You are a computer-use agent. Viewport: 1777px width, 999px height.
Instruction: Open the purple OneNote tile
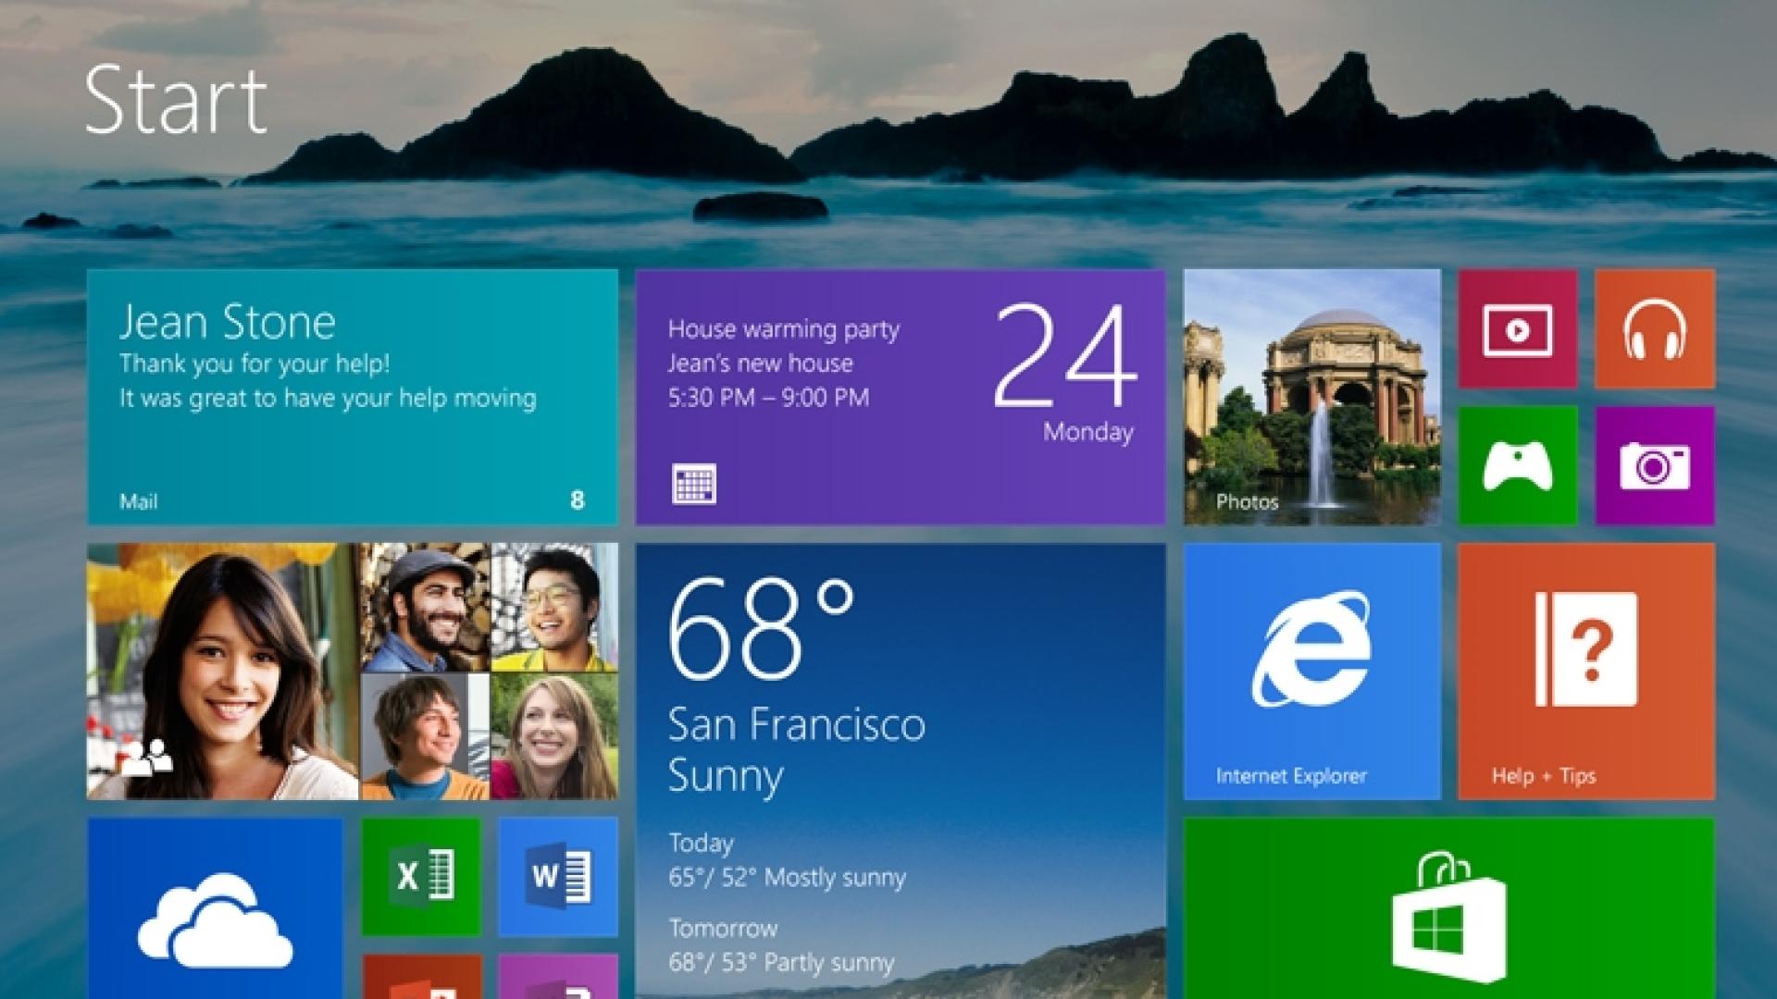[x=558, y=979]
